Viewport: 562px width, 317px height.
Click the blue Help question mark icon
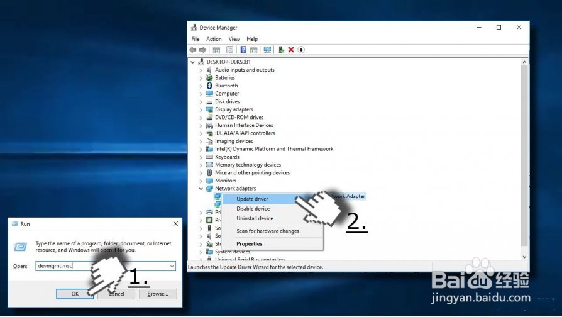(243, 50)
